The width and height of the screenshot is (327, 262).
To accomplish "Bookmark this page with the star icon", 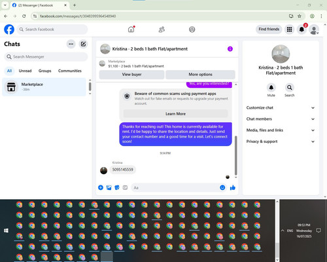I will (300, 16).
